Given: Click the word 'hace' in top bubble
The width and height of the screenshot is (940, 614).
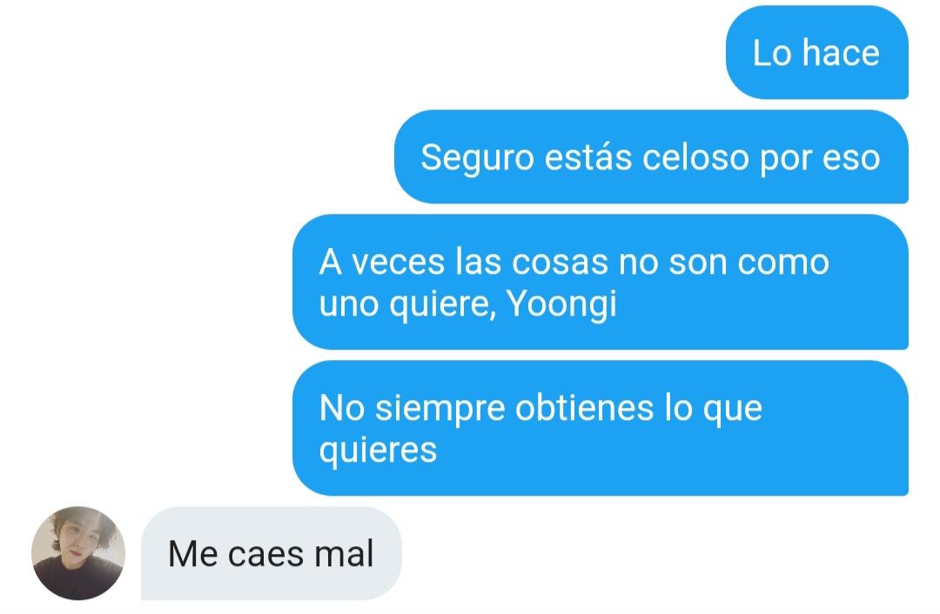Looking at the screenshot, I should pos(841,53).
